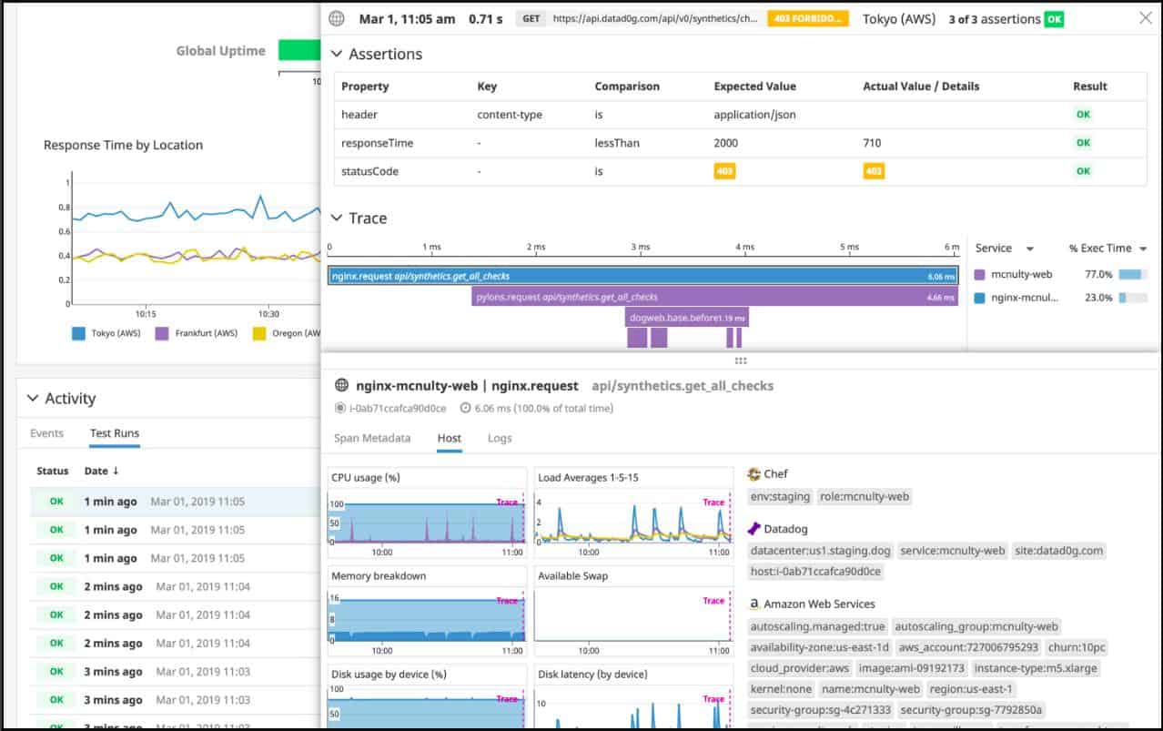Click the site:datad0g.com tag
The width and height of the screenshot is (1163, 731).
click(1060, 551)
